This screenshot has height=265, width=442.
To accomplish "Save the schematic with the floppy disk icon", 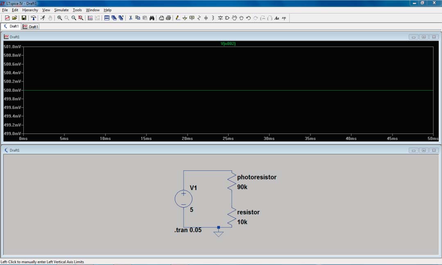I will coord(24,18).
